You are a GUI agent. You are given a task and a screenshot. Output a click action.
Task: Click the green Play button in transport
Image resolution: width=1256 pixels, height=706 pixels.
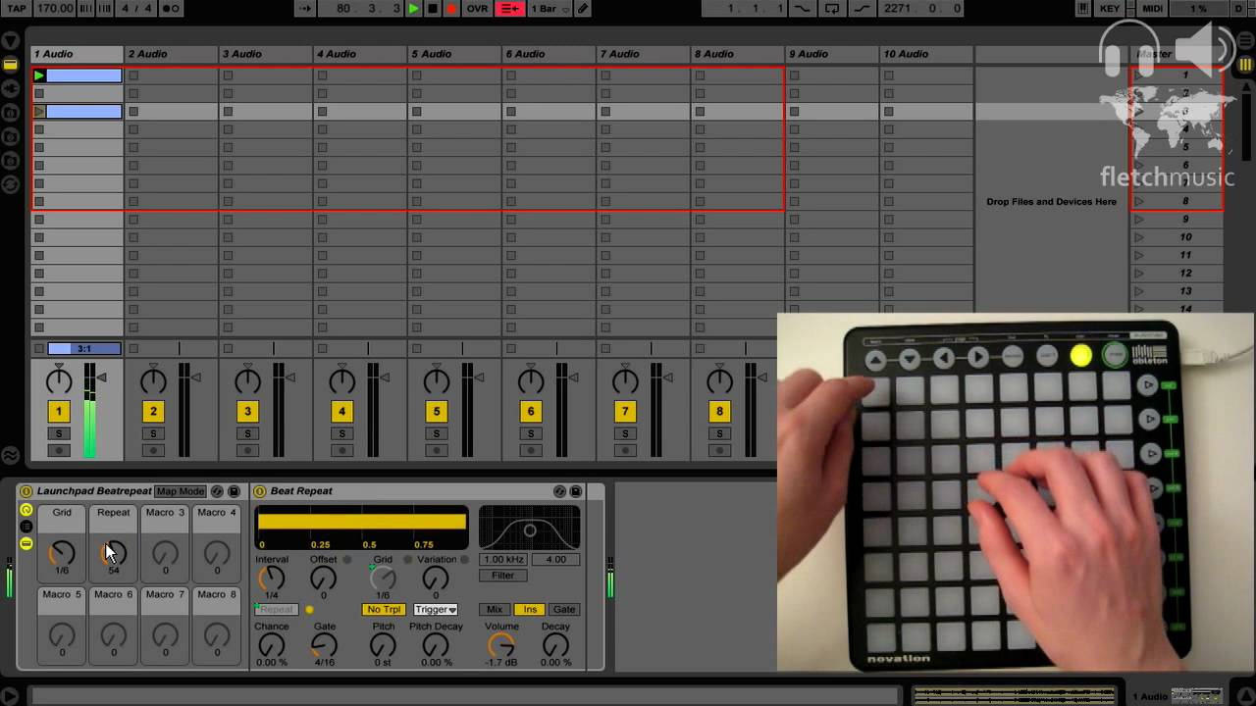point(413,9)
